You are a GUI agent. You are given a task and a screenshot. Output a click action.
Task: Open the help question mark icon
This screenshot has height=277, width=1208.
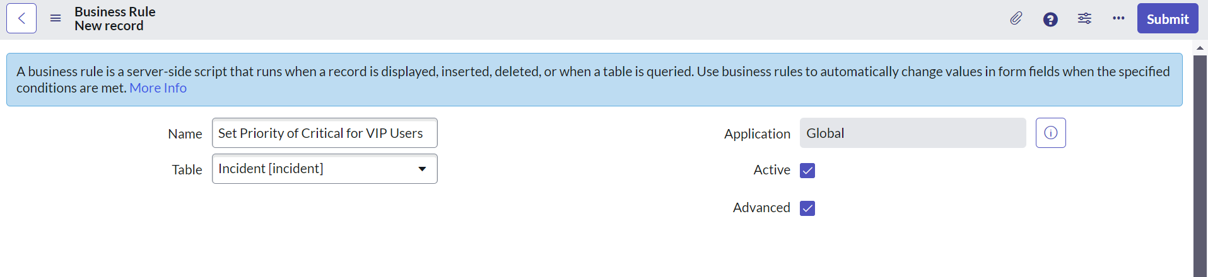[x=1050, y=20]
